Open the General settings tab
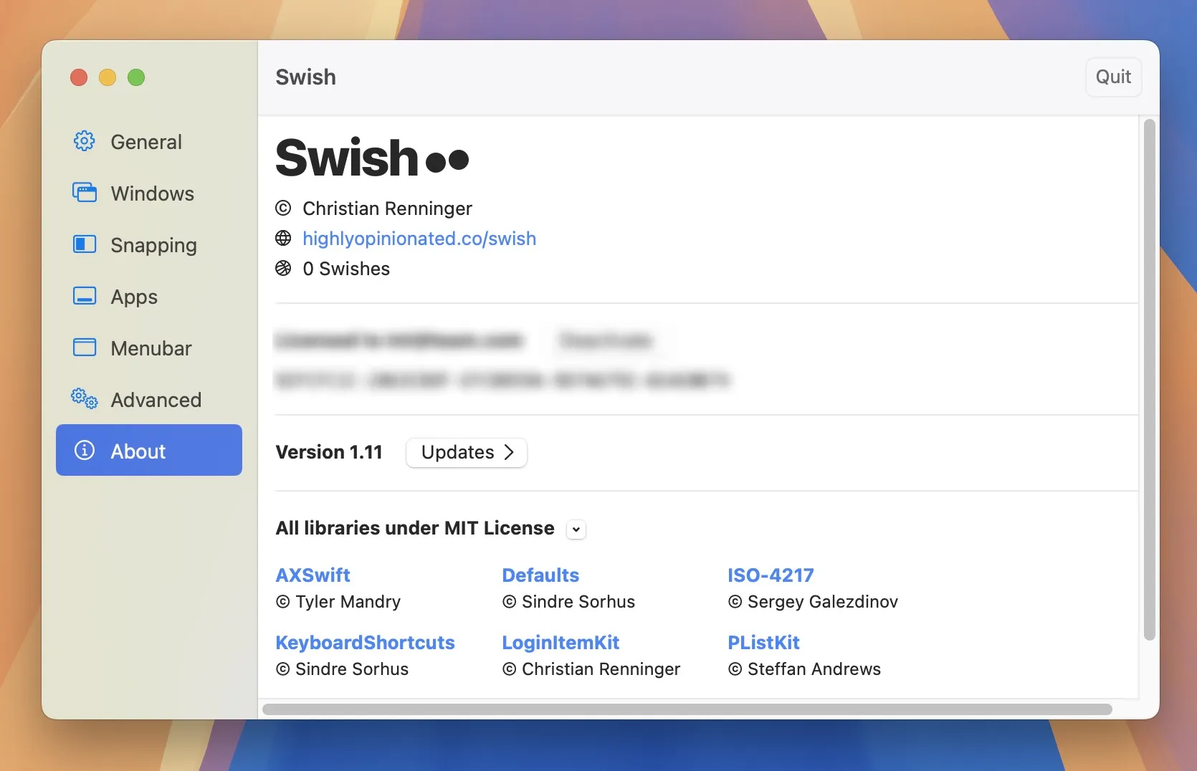1197x771 pixels. (149, 142)
